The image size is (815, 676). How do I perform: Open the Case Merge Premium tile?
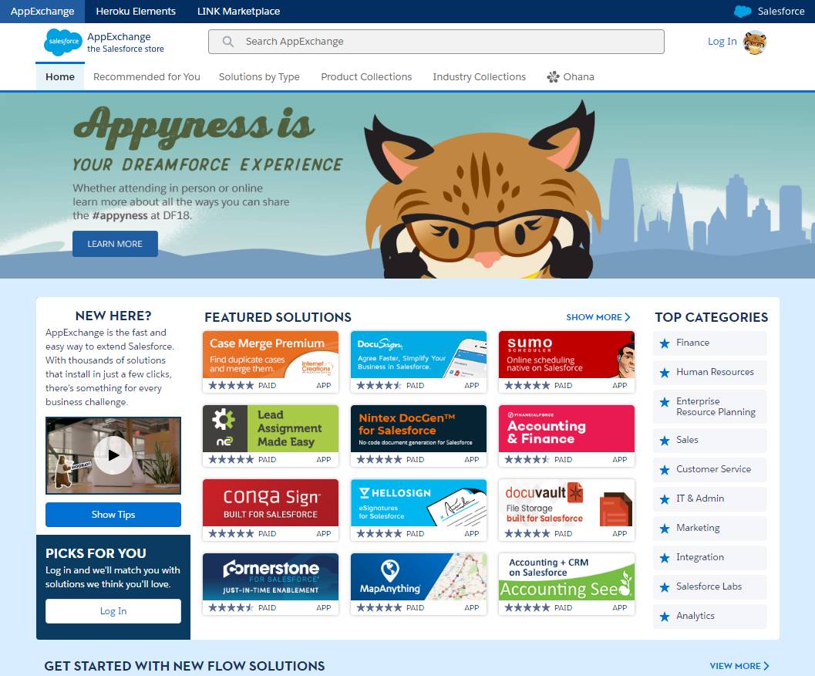coord(271,362)
